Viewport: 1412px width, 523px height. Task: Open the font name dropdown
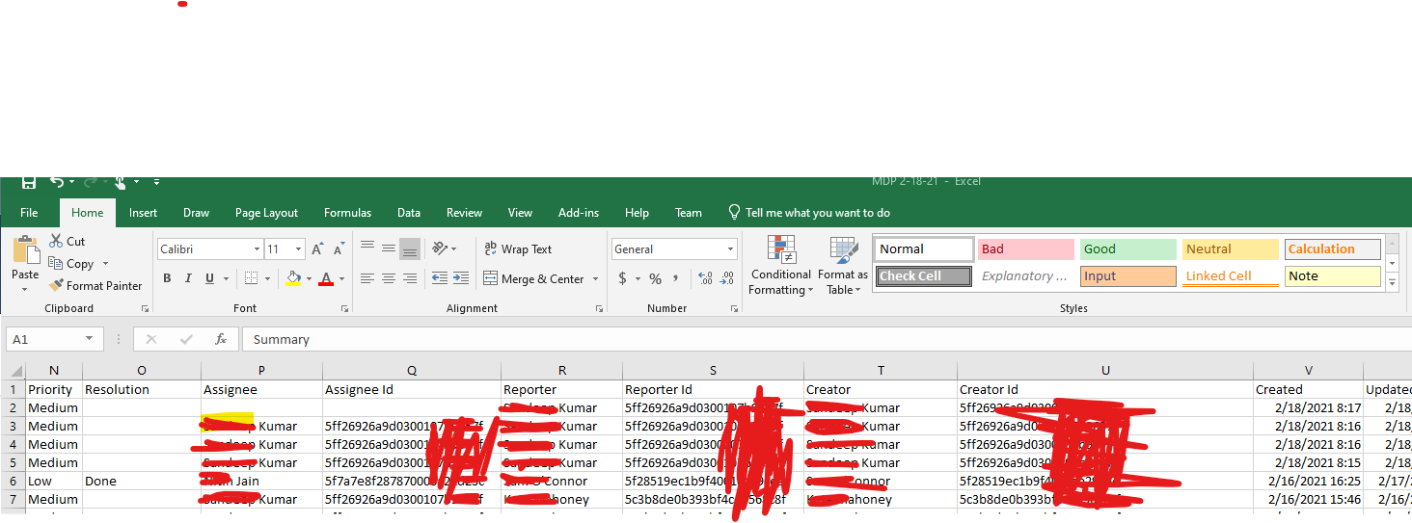point(257,249)
